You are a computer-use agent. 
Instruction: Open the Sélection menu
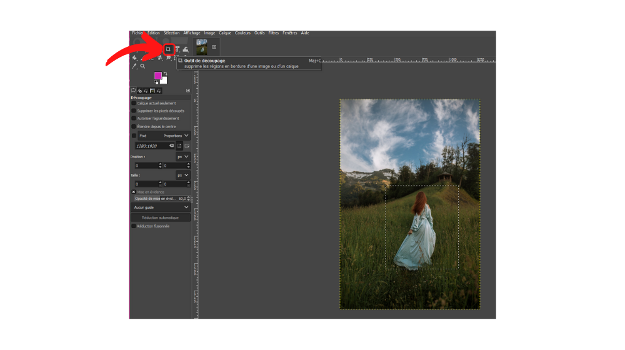click(x=171, y=33)
